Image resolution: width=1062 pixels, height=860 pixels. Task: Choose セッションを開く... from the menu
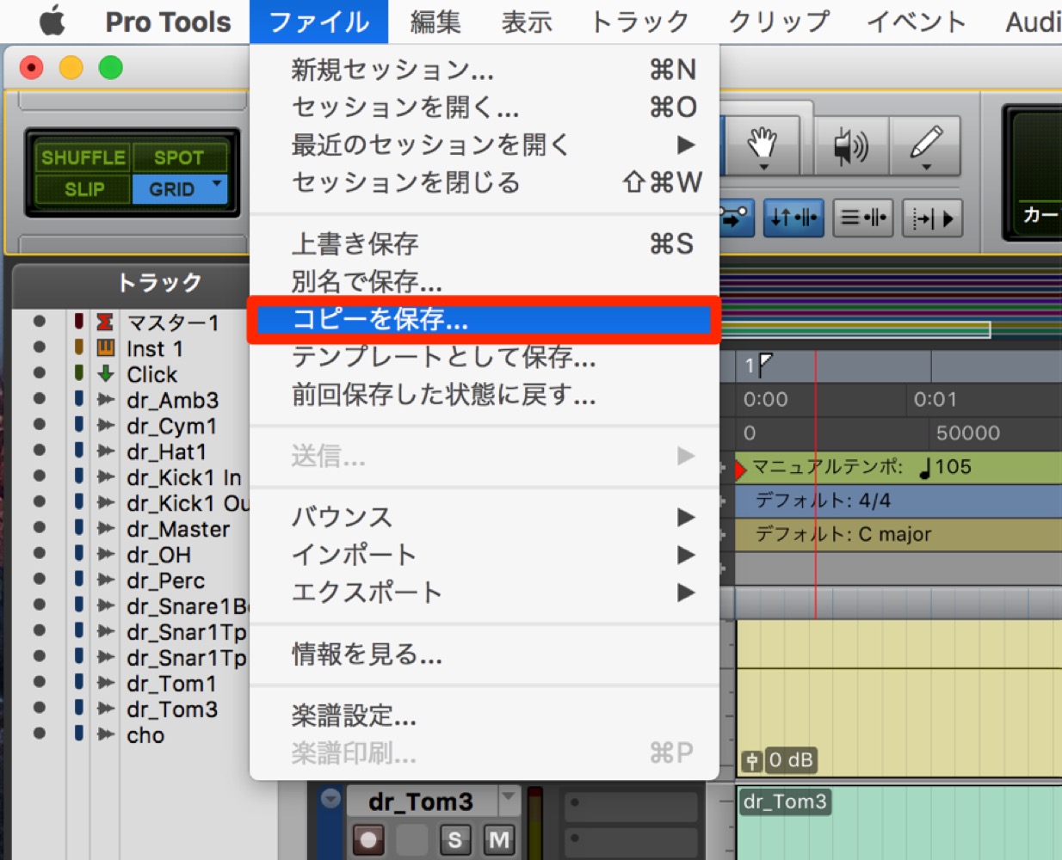485,107
